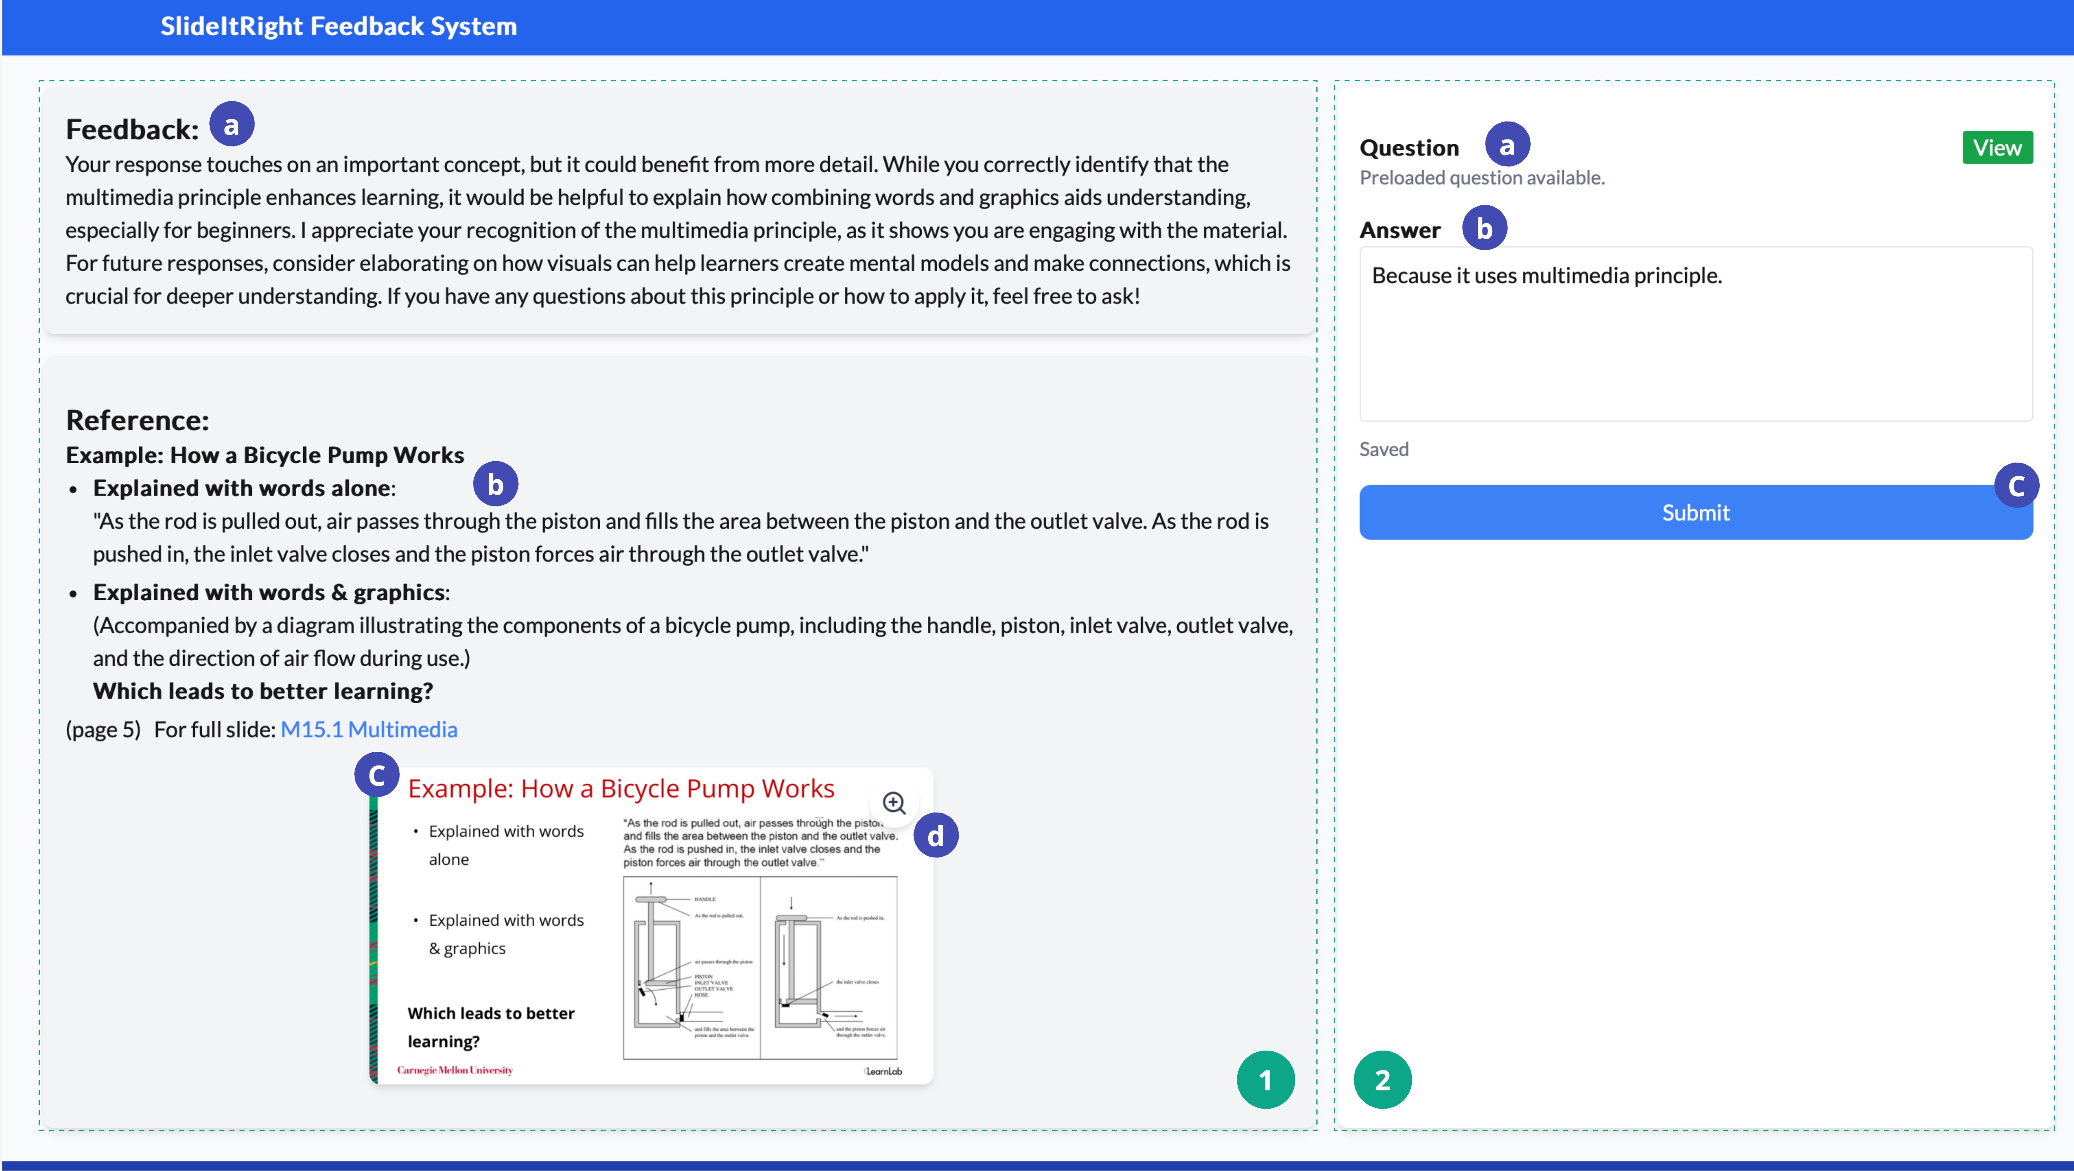
Task: Click badge 'd' next to zoom icon
Action: [935, 835]
